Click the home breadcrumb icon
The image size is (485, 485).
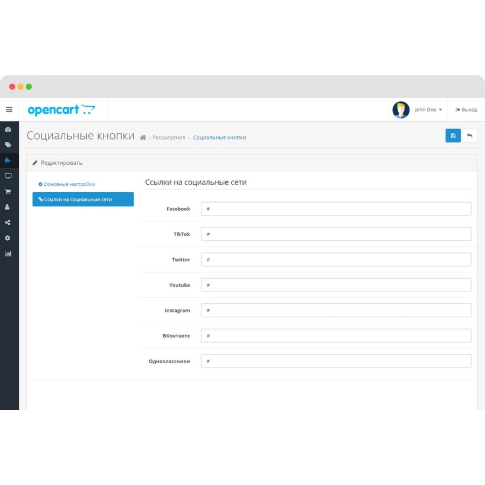click(x=143, y=137)
